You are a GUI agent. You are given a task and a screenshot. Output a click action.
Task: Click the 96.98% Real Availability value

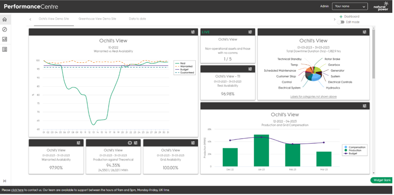tap(227, 94)
